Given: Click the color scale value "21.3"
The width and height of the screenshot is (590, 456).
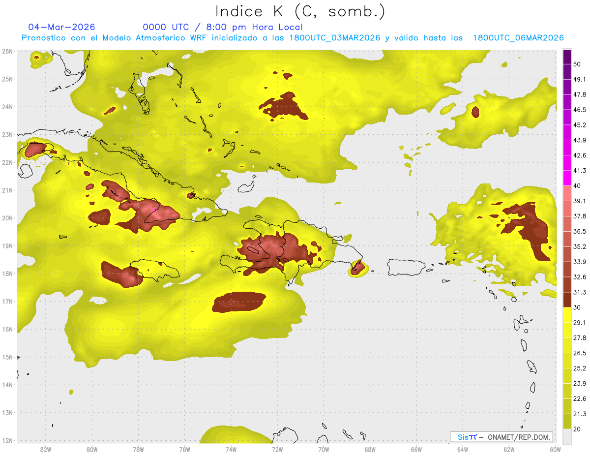Looking at the screenshot, I should coord(579,414).
